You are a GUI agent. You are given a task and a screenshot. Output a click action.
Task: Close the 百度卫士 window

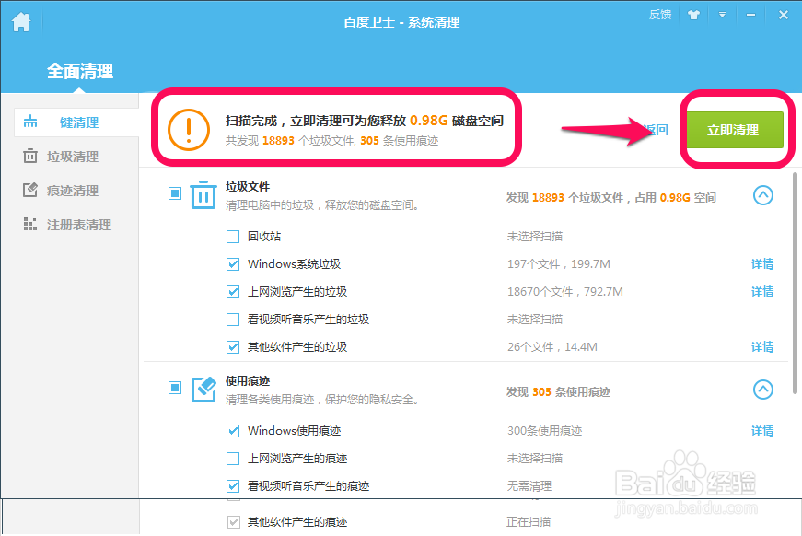783,15
